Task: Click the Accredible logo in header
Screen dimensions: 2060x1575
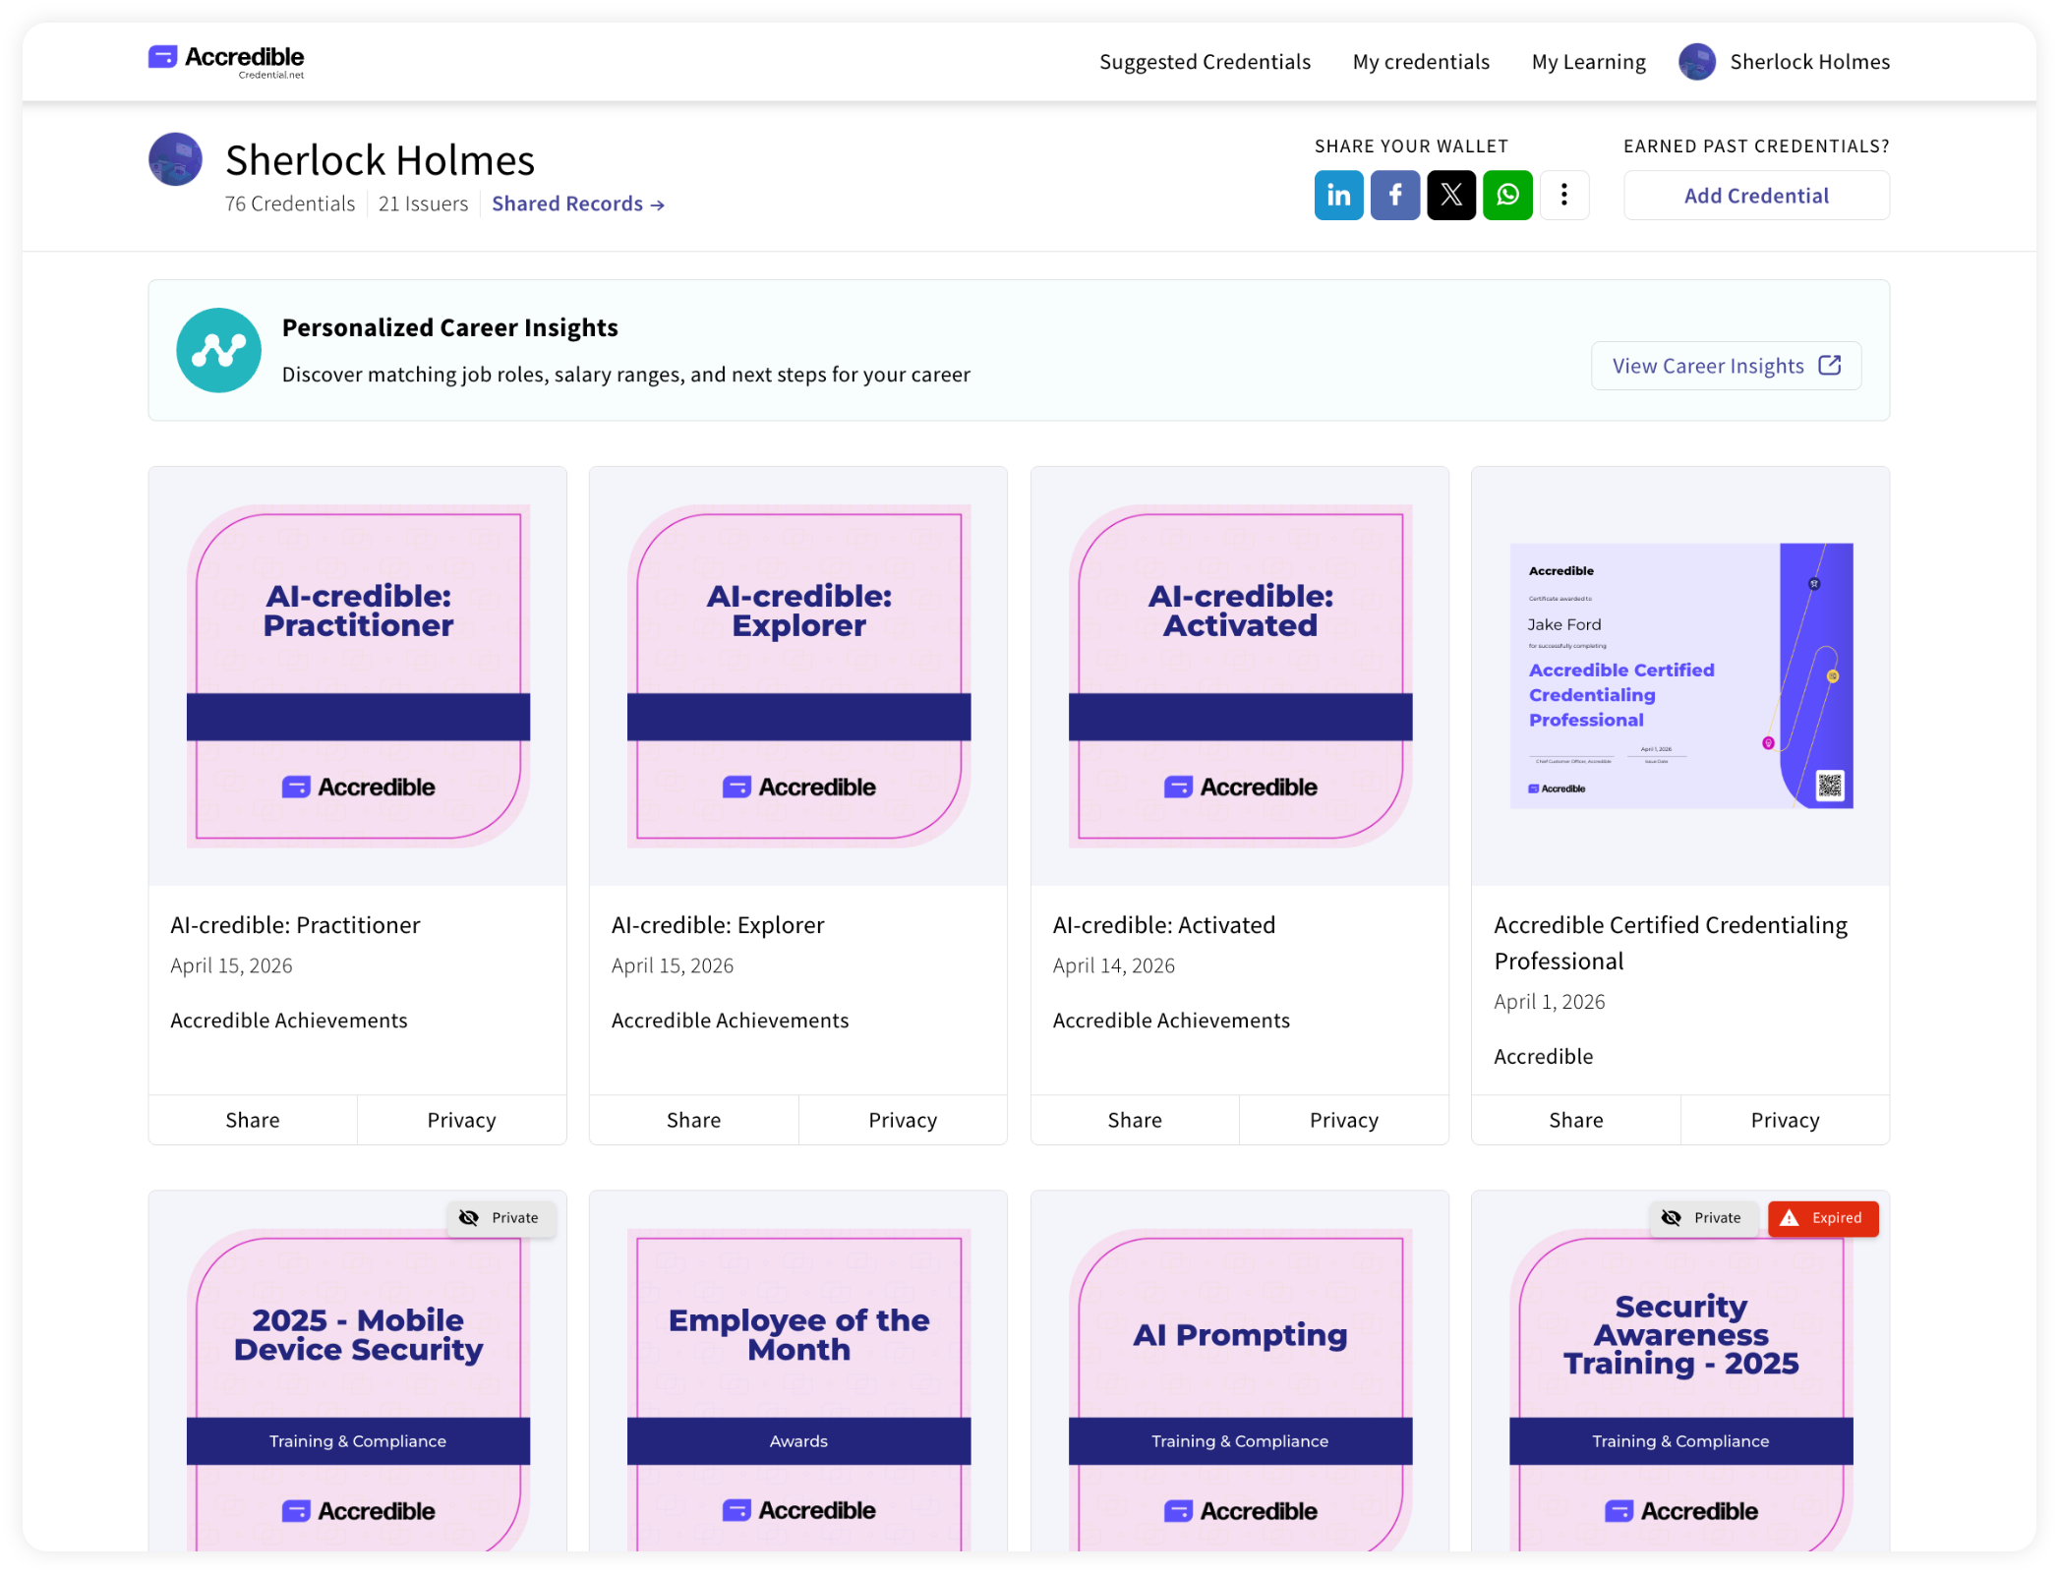Action: pos(226,60)
